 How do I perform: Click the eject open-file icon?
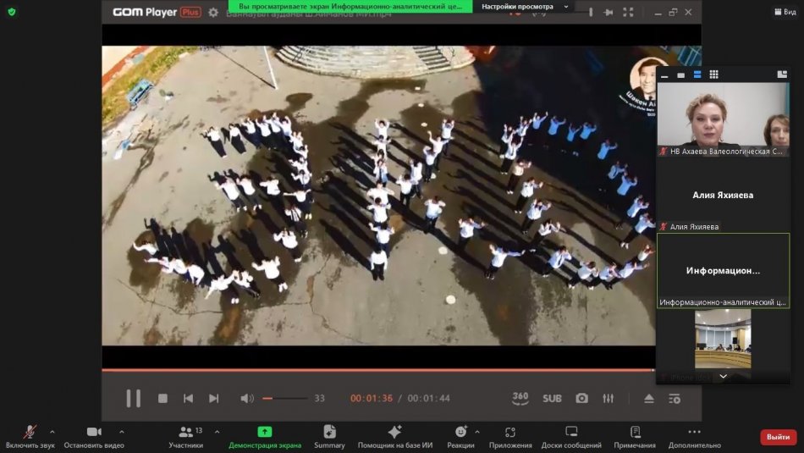tap(648, 398)
